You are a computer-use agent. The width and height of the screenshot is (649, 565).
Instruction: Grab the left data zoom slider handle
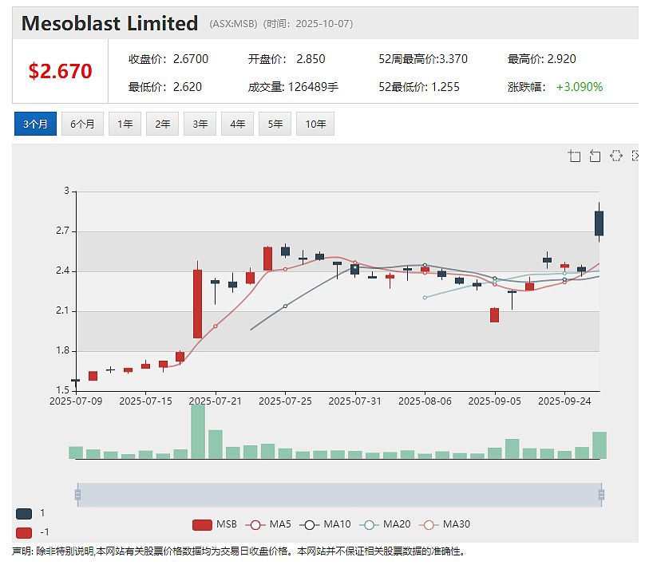[77, 495]
